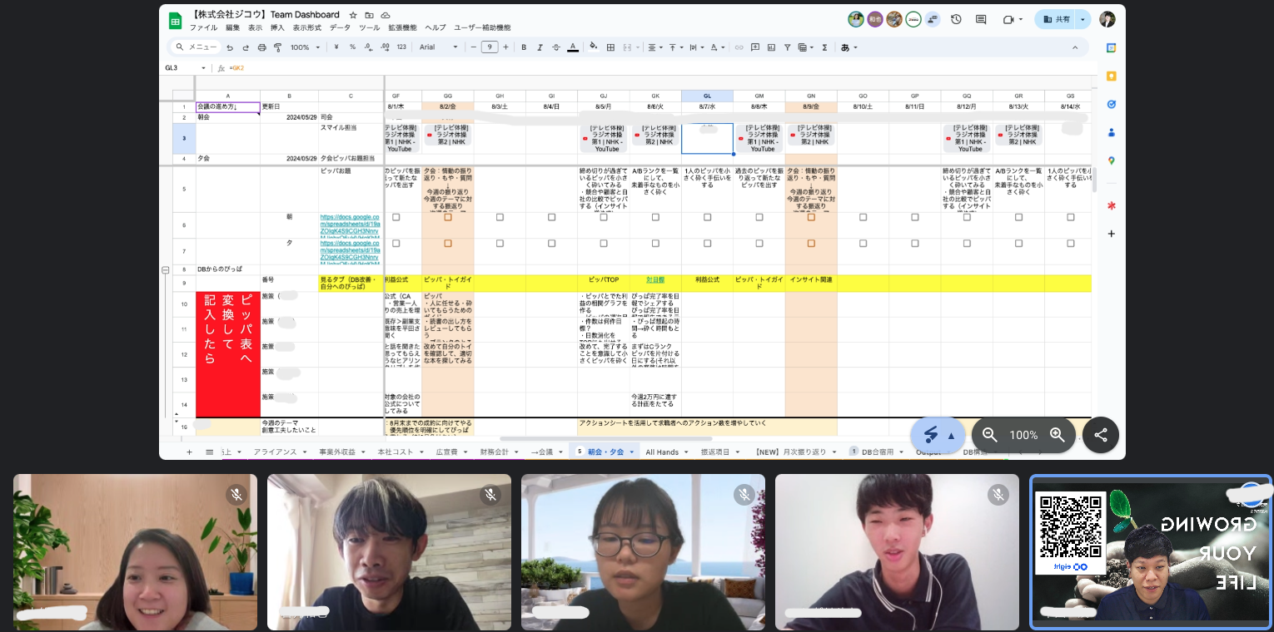This screenshot has height=632, width=1274.
Task: Select the paint format tool
Action: tap(279, 47)
